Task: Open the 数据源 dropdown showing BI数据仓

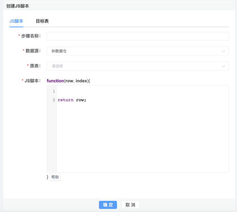Action: pos(135,51)
